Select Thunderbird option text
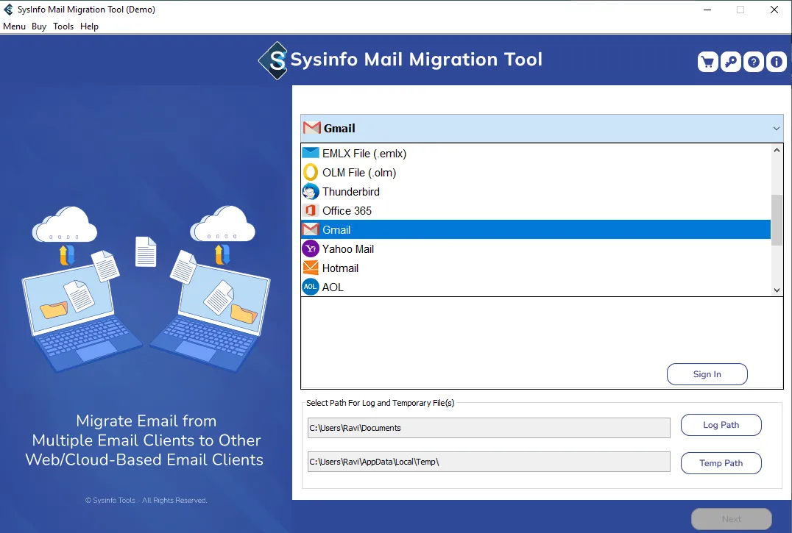Image resolution: width=792 pixels, height=533 pixels. (x=351, y=192)
